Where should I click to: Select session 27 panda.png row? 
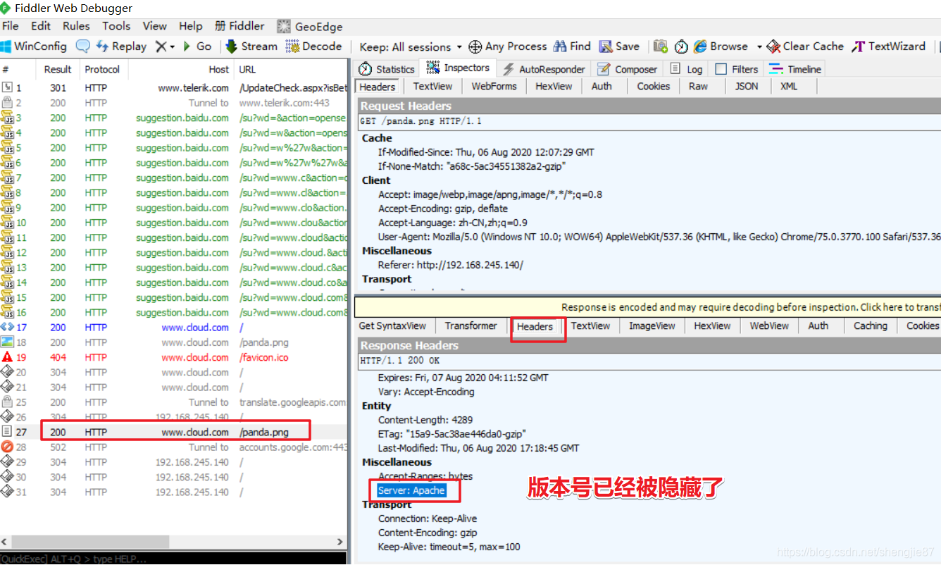(x=174, y=432)
